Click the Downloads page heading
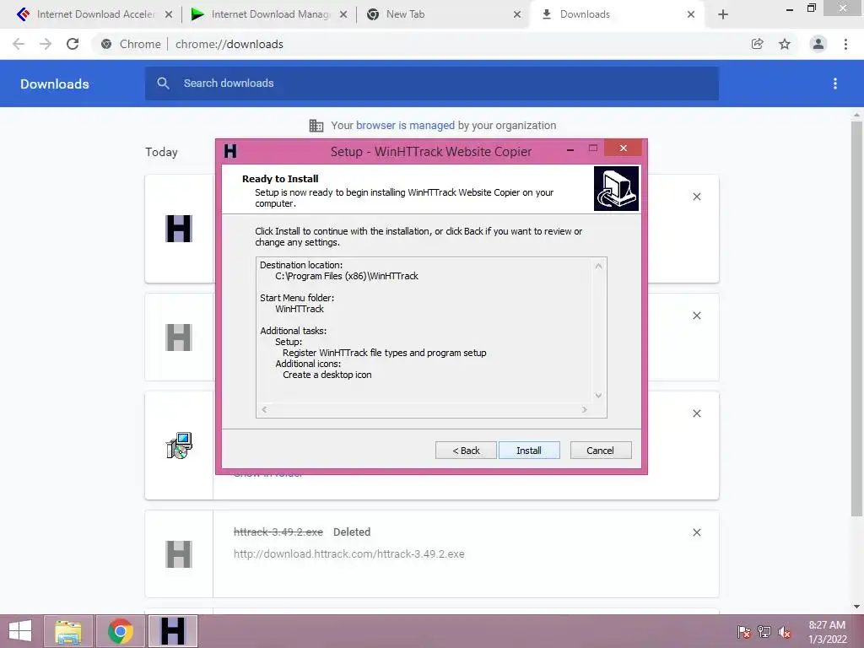The image size is (864, 648). [55, 84]
